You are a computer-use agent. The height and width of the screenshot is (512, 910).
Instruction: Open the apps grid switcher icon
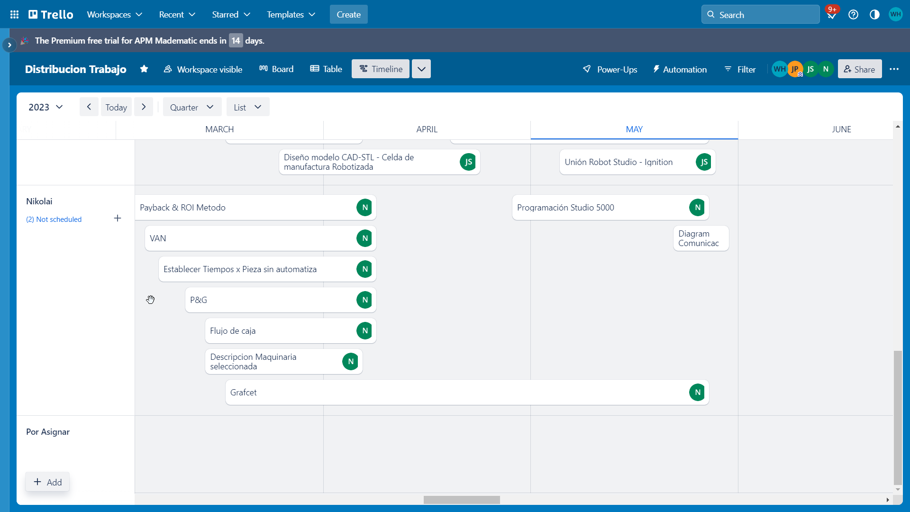(x=14, y=15)
